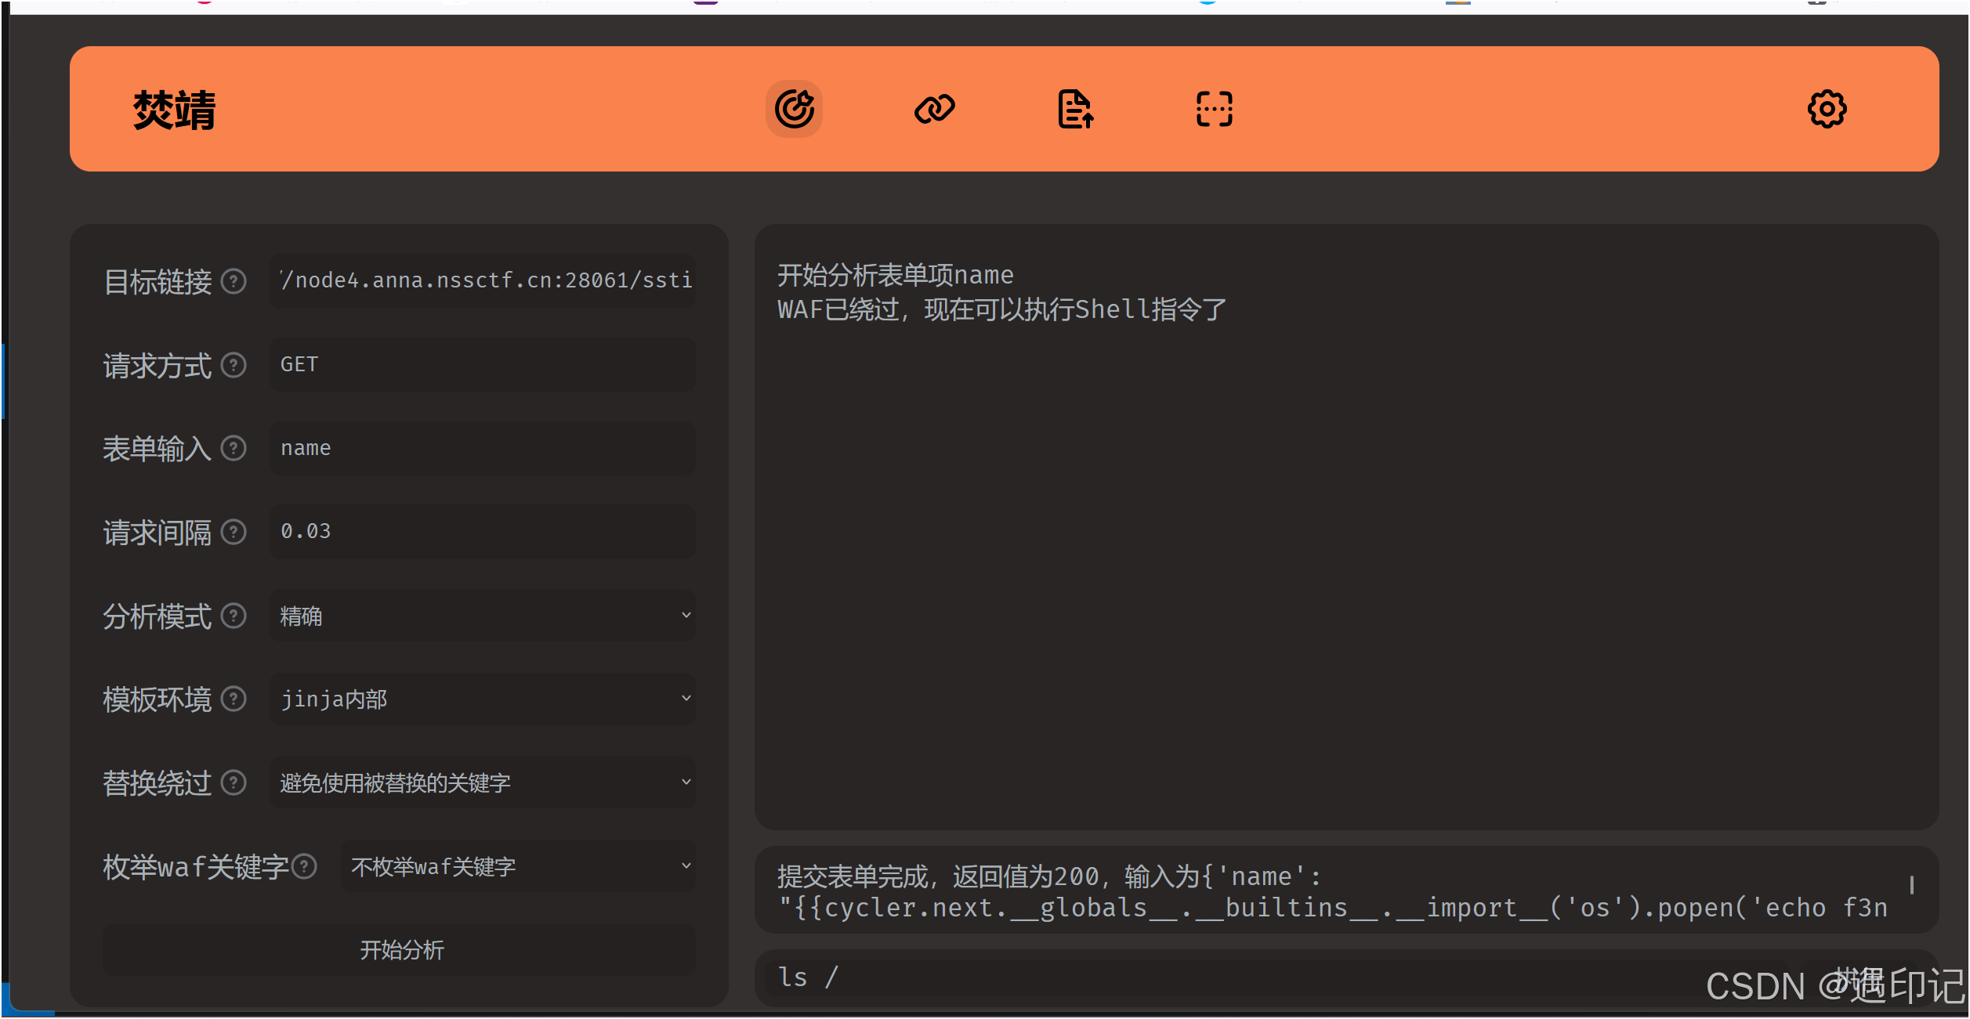Click the 目标链接 URL input field
Screen dimensions: 1970x1019
481,280
